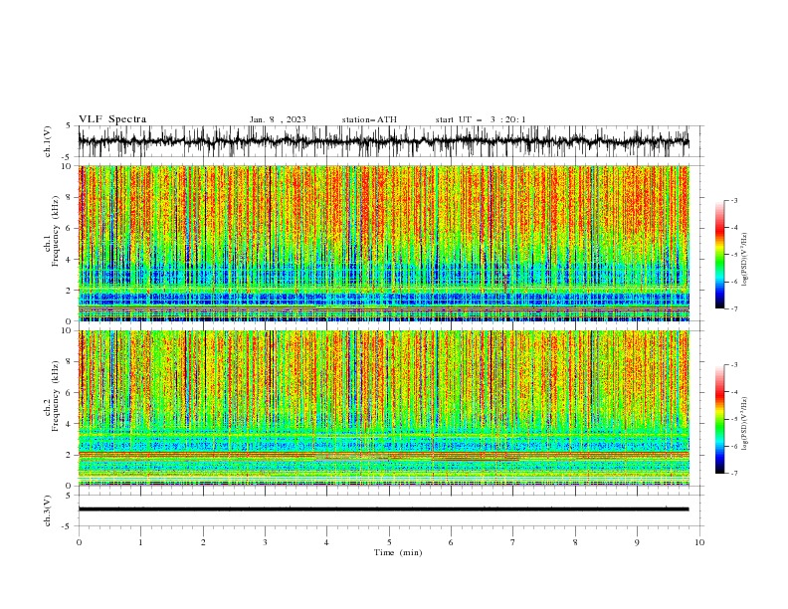
Task: Click tick "9" on the Time axis
Action: (637, 542)
